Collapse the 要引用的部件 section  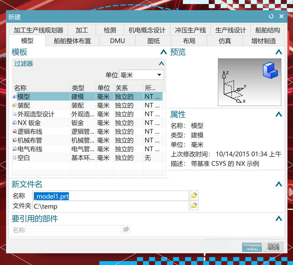click(x=279, y=218)
